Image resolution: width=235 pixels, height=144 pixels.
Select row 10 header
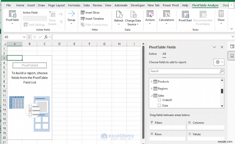(x=4, y=91)
